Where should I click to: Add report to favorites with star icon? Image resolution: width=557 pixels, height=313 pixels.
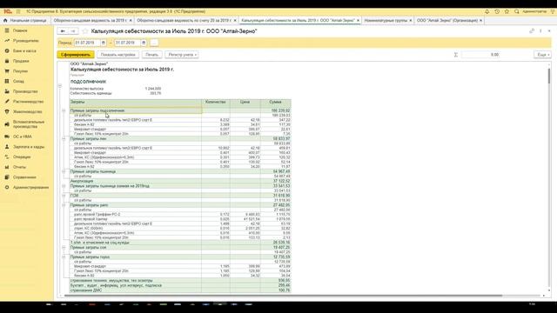[85, 31]
